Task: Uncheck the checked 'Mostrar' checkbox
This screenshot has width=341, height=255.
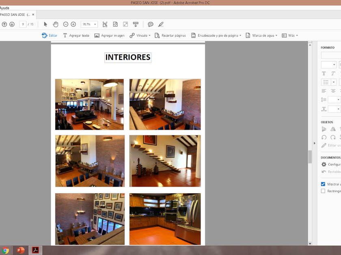Action: [323, 184]
